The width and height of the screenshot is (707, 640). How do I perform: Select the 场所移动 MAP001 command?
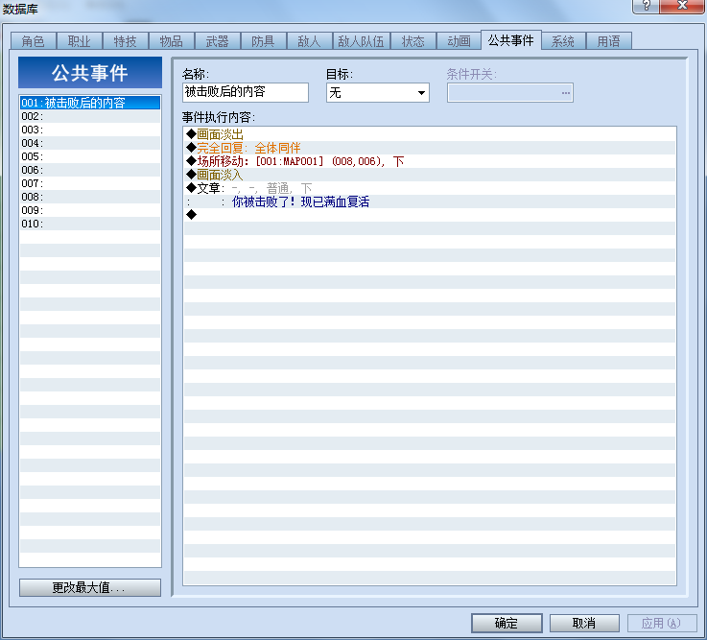click(430, 161)
